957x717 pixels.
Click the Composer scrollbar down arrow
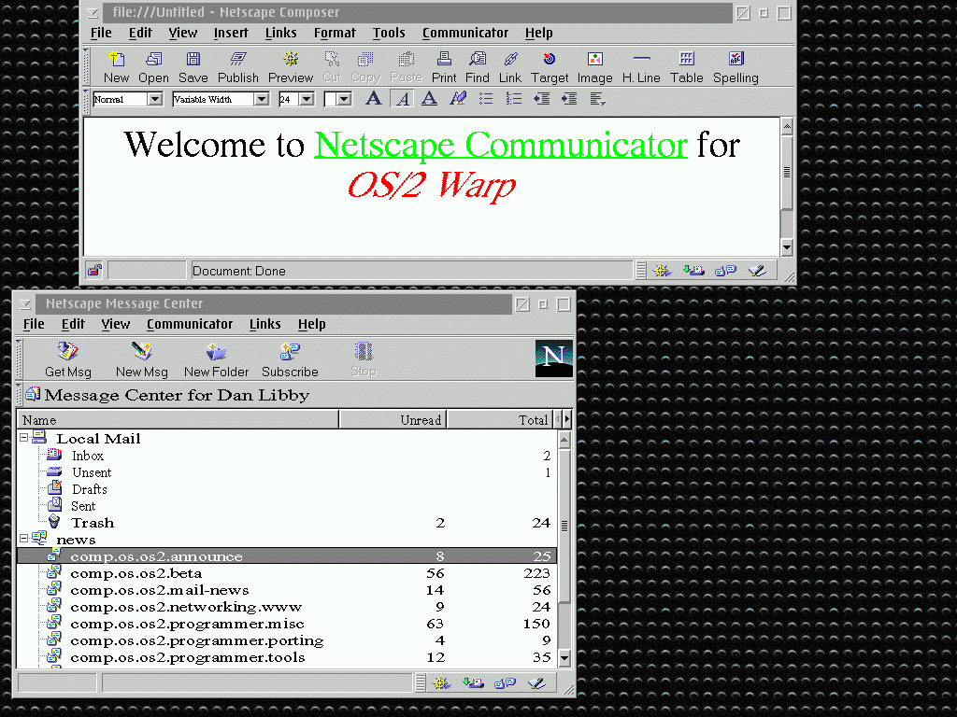787,247
